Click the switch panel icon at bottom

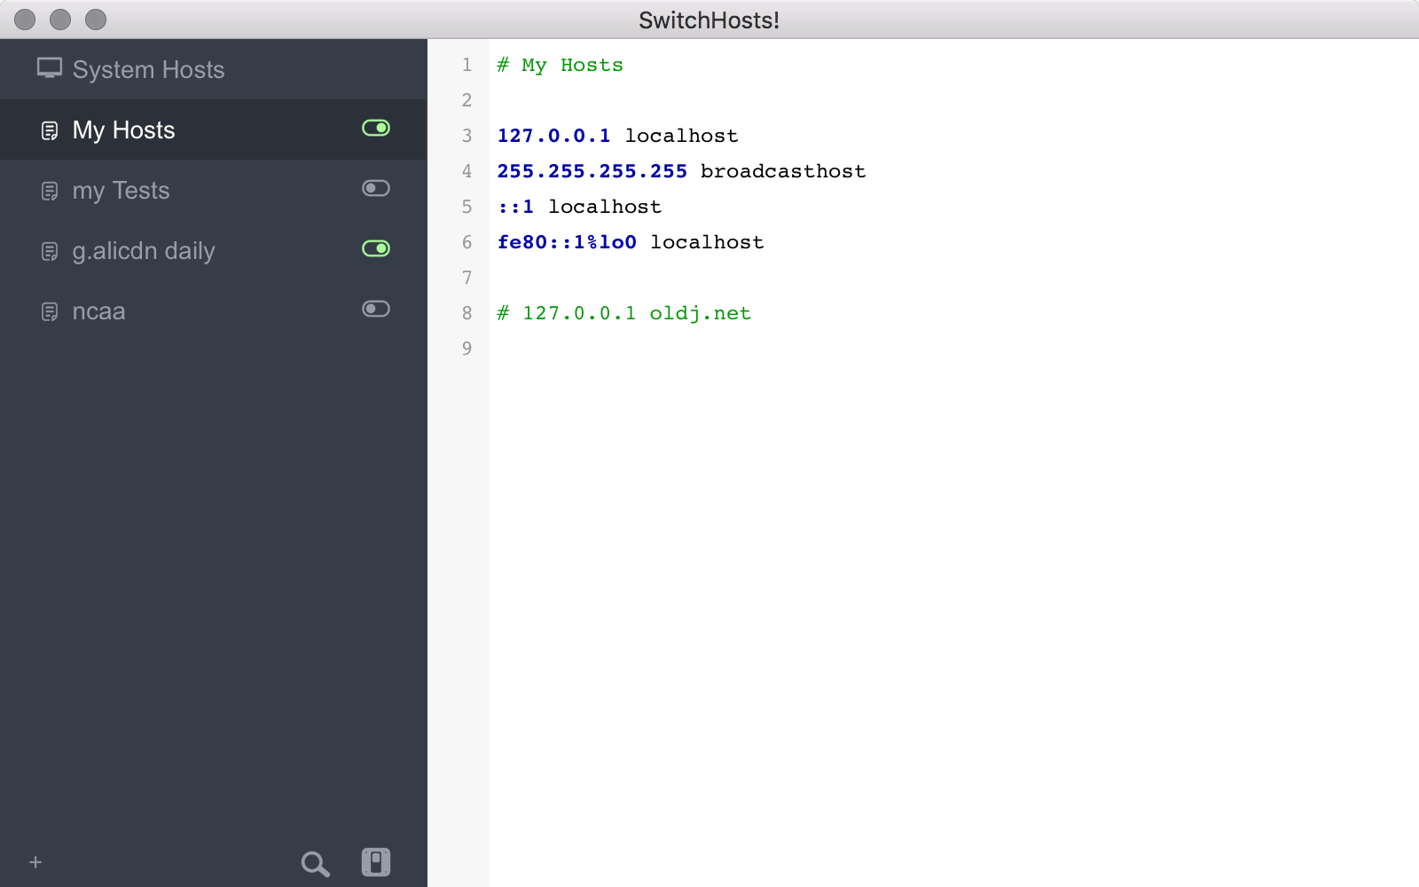376,862
